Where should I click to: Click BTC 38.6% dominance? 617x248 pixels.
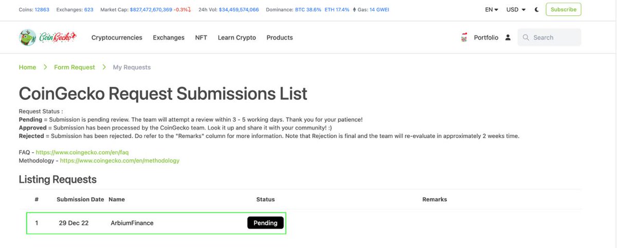point(308,10)
